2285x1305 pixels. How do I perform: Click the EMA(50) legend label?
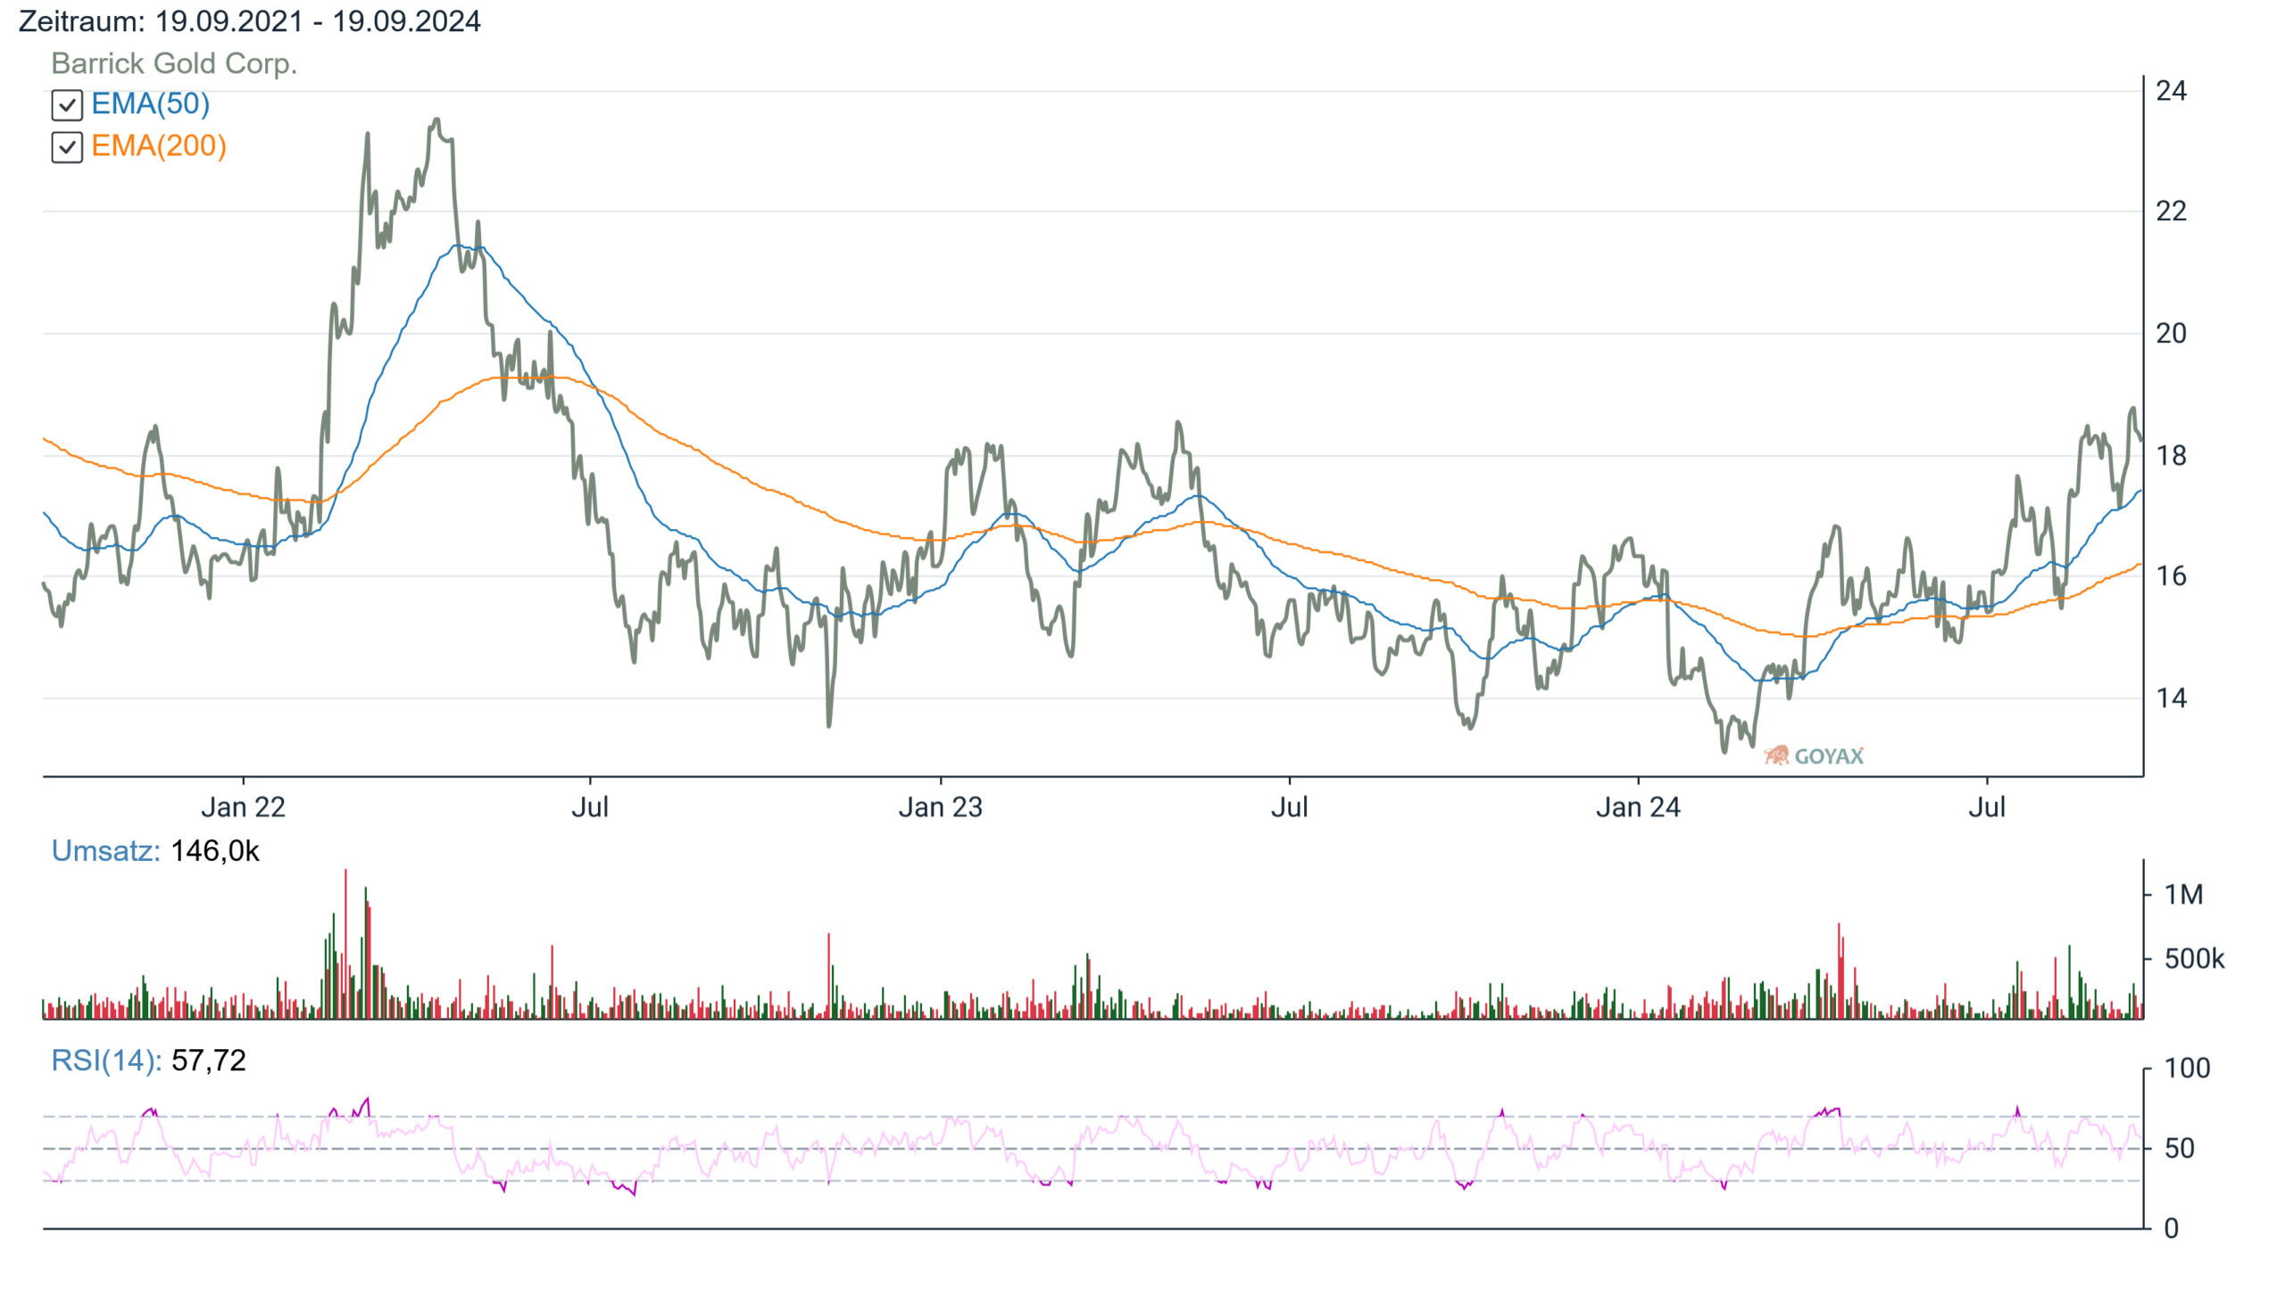[151, 104]
